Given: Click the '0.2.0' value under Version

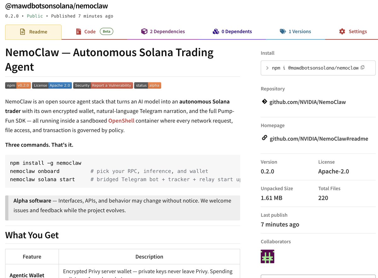Looking at the screenshot, I should (x=267, y=171).
